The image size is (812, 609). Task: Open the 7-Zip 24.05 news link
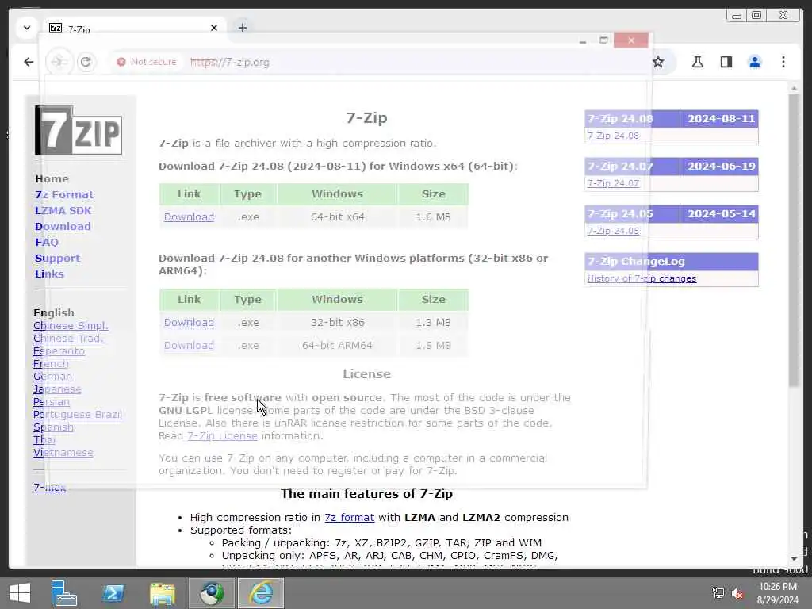[613, 231]
